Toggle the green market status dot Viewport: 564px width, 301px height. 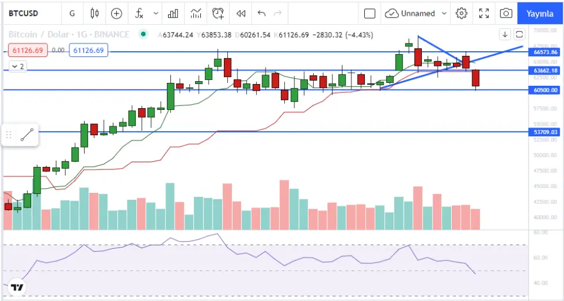[142, 35]
